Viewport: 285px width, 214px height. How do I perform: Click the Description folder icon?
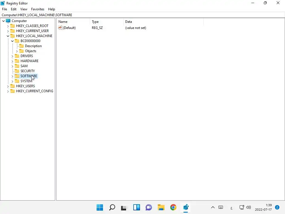pyautogui.click(x=21, y=46)
